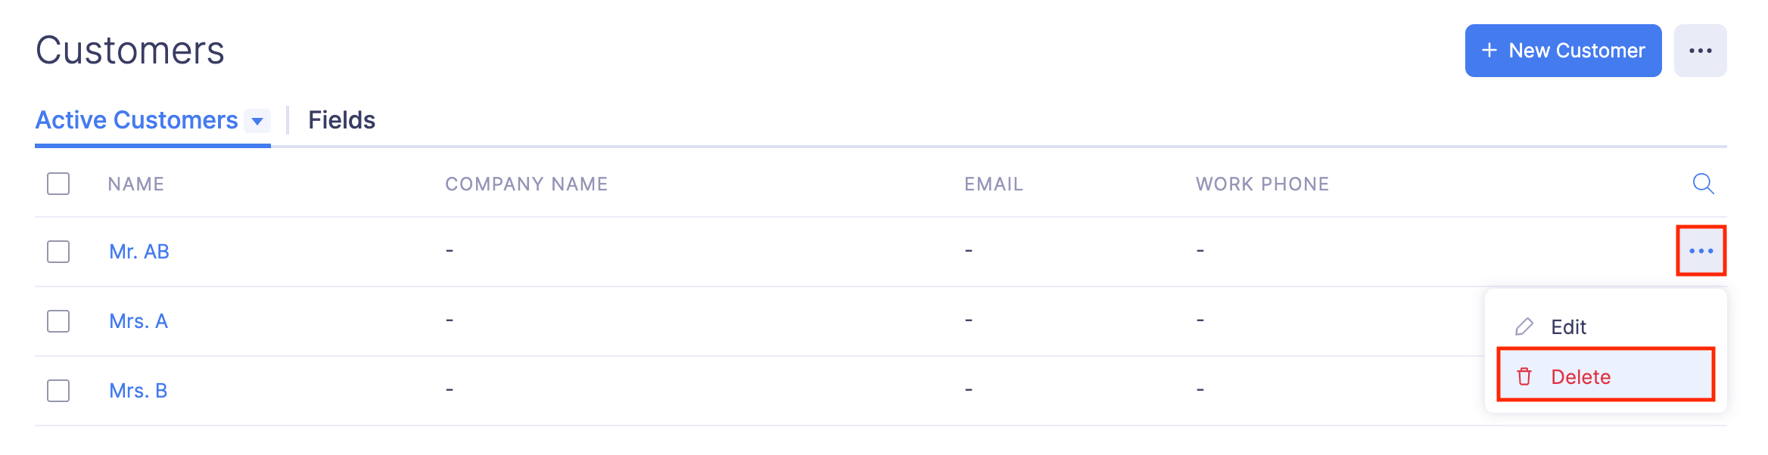1768x455 pixels.
Task: Check the box for Mr. AB
Action: [x=58, y=252]
